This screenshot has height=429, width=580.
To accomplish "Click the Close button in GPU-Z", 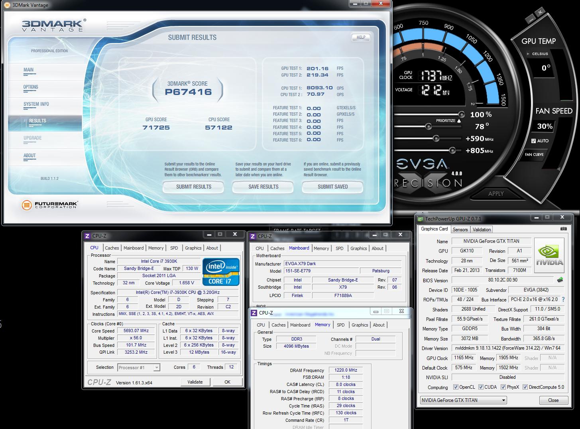I will (553, 400).
